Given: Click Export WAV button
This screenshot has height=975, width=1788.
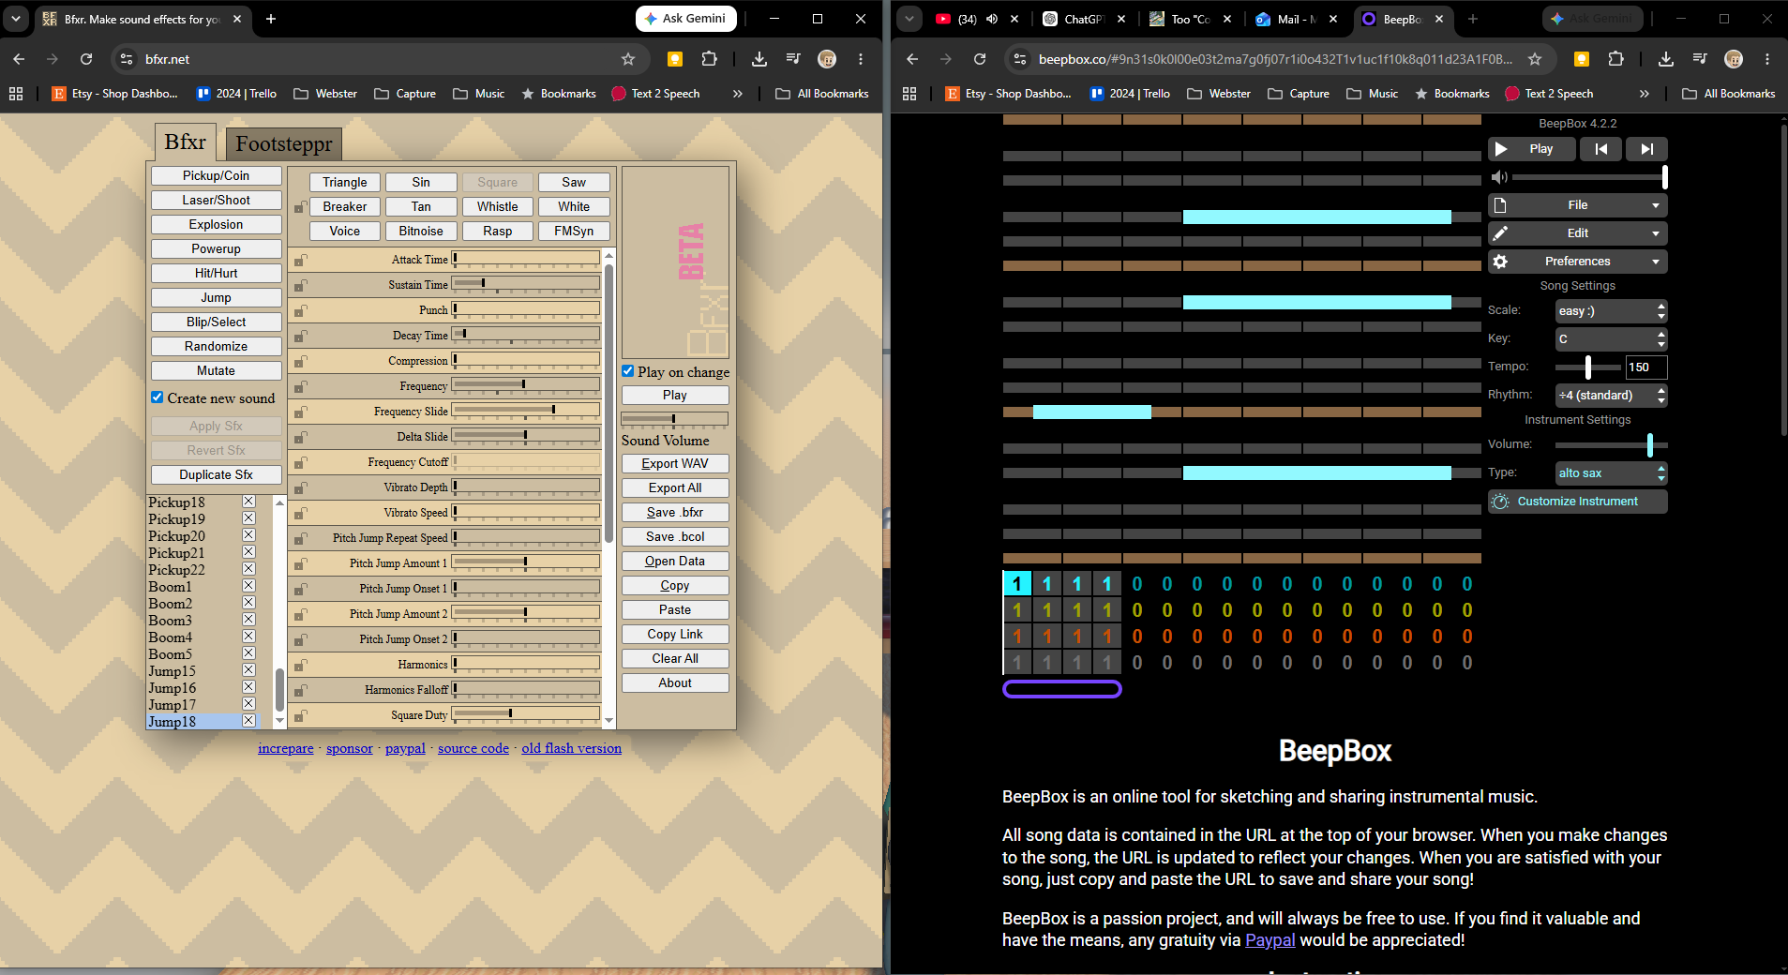Looking at the screenshot, I should [675, 464].
